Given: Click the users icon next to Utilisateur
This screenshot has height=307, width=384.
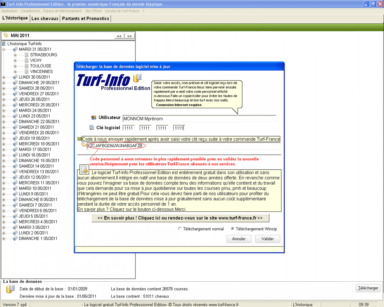Looking at the screenshot, I should [94, 117].
